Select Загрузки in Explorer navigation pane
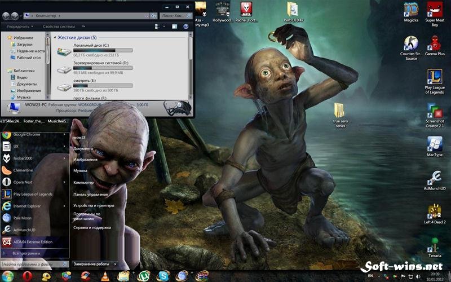Image resolution: width=451 pixels, height=282 pixels. pos(24,45)
